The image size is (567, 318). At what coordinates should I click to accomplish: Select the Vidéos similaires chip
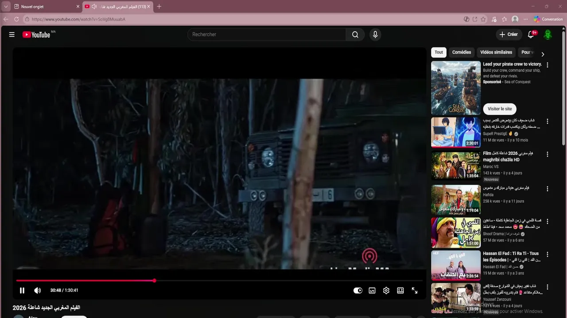[496, 52]
